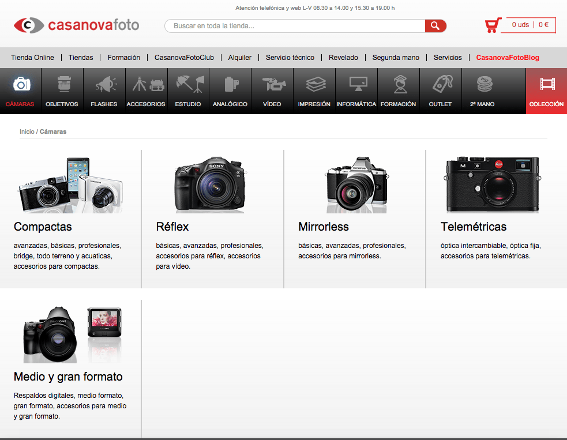Click the Cámaras breadcrumb text
The height and width of the screenshot is (440, 567).
coord(53,131)
